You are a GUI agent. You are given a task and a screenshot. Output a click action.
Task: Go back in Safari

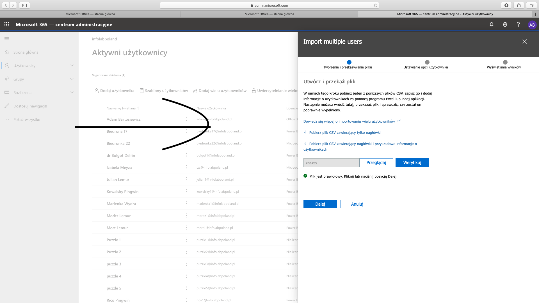point(6,5)
